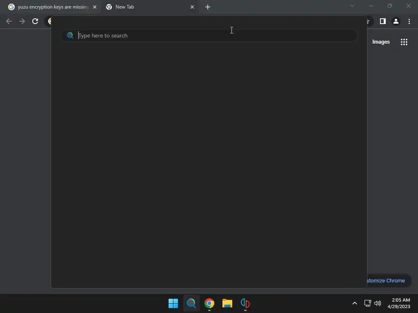Click the 'Type here to search' field
Image resolution: width=418 pixels, height=313 pixels.
209,35
